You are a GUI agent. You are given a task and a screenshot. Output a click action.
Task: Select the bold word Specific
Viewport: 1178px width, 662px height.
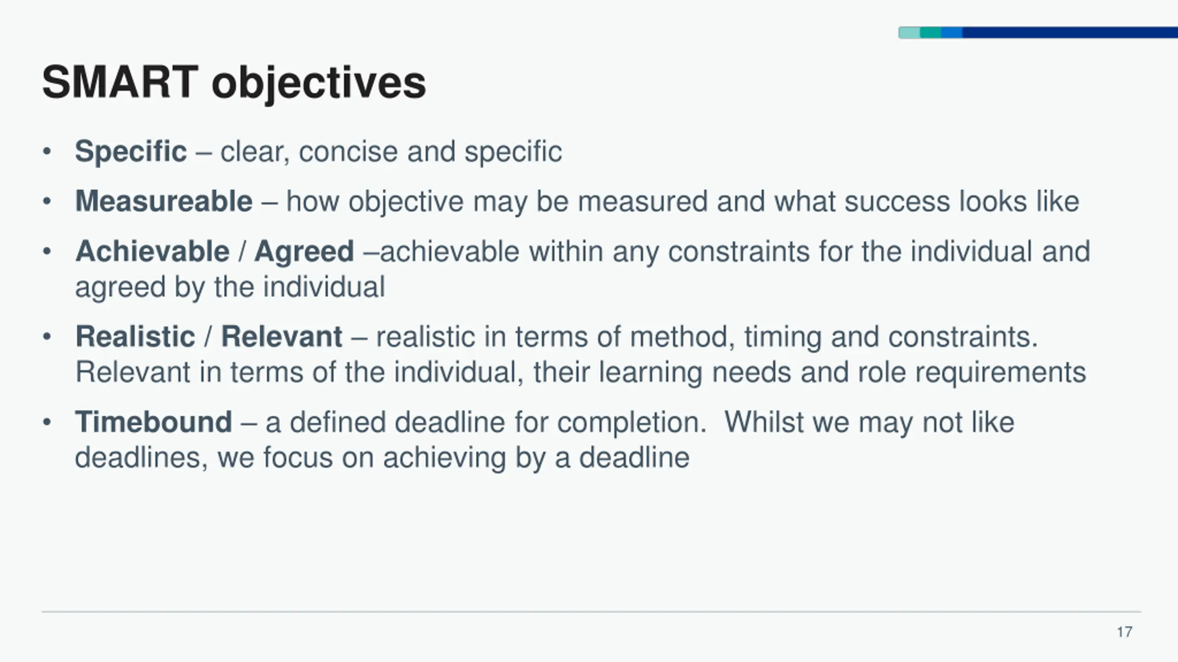[x=131, y=152]
